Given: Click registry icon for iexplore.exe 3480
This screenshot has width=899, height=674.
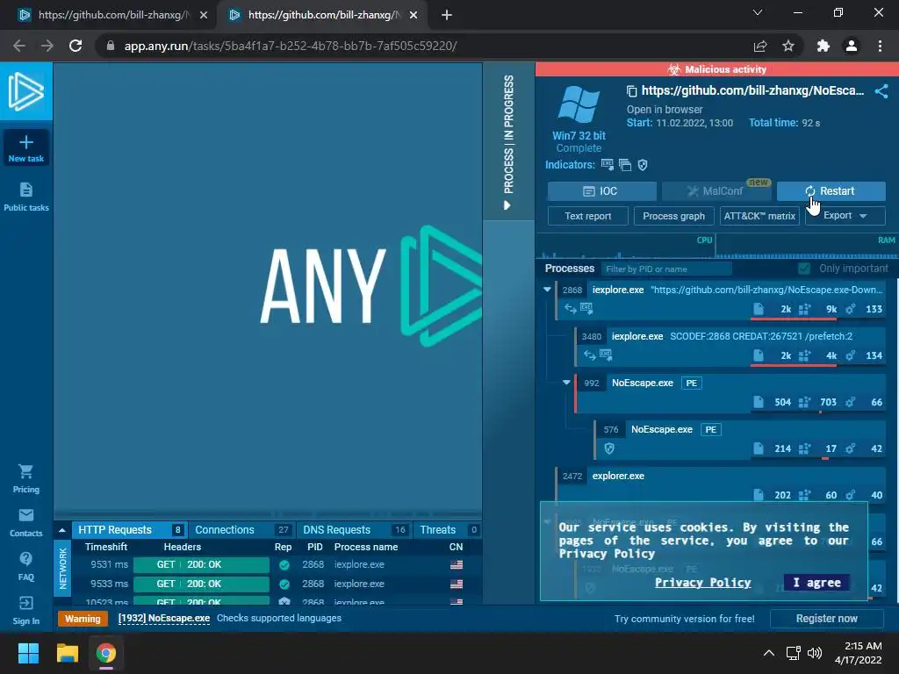Looking at the screenshot, I should tap(804, 355).
